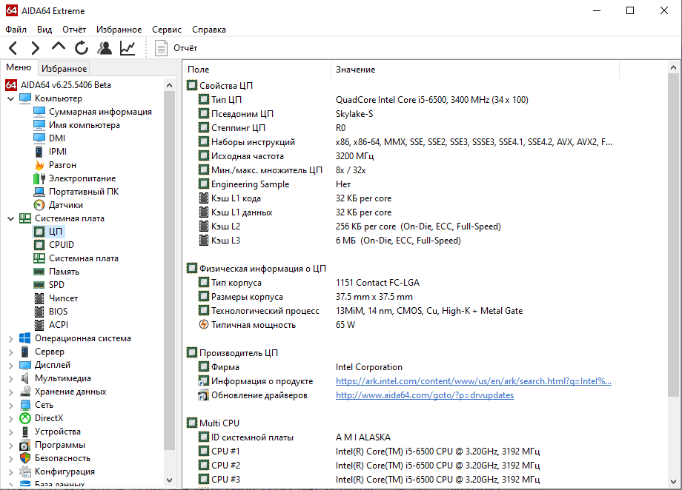Open the Файл menu
The image size is (682, 490).
pyautogui.click(x=16, y=30)
